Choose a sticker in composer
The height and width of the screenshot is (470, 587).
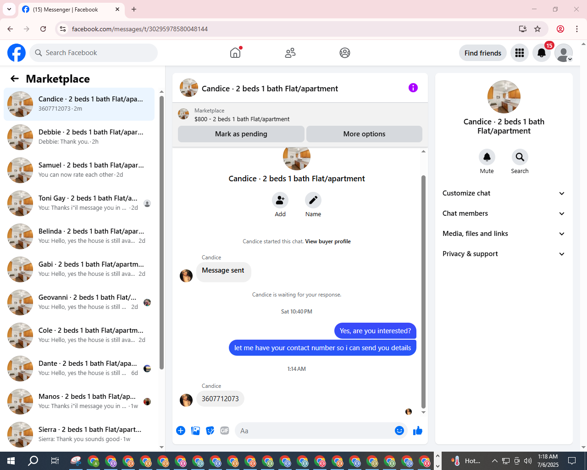click(210, 431)
